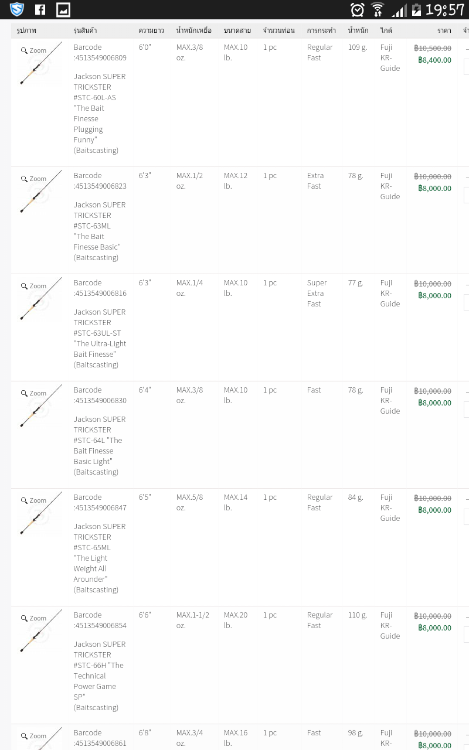Open STC-60L-AS rod thumbnail image
Image resolution: width=469 pixels, height=750 pixels.
40,63
